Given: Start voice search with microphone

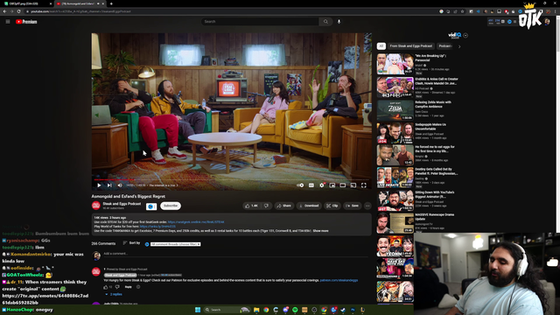Looking at the screenshot, I should point(339,21).
